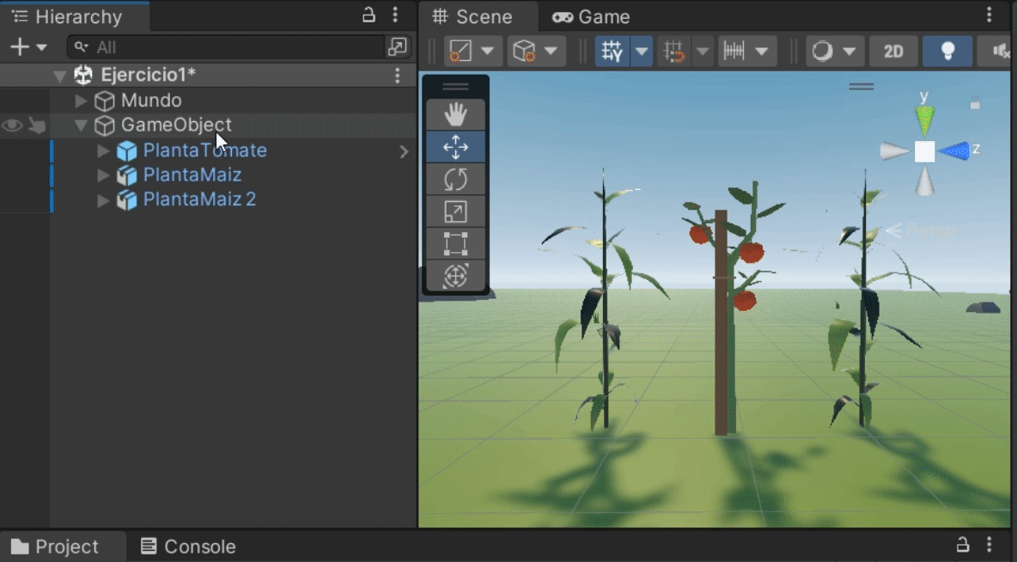Collapse the GameObject hierarchy node

[x=82, y=126]
